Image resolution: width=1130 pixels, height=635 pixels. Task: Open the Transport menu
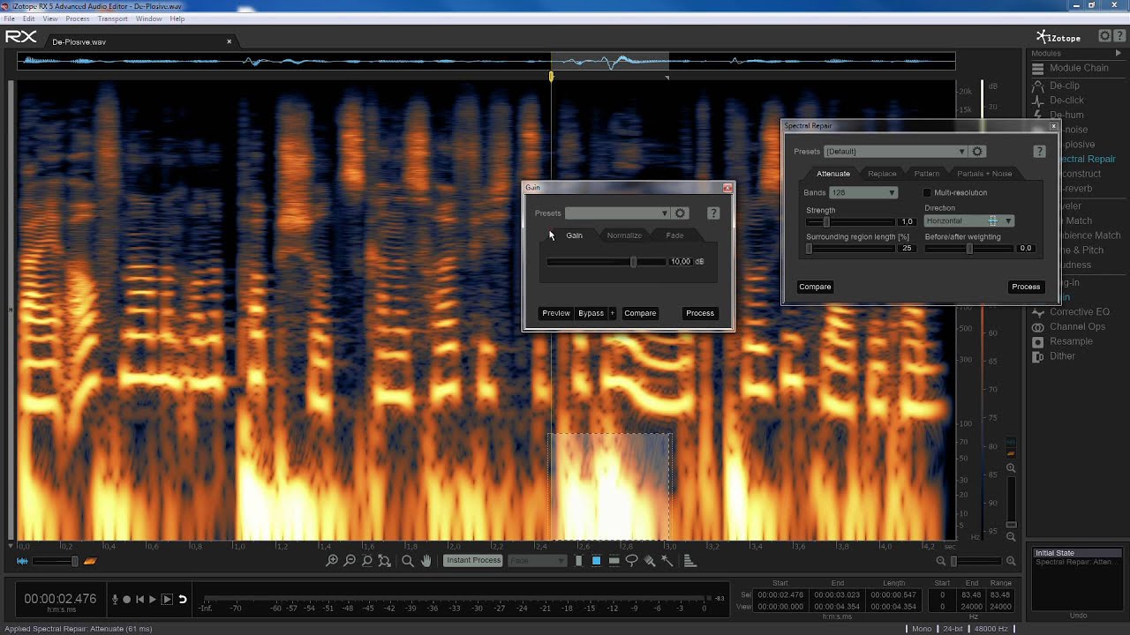(x=113, y=19)
